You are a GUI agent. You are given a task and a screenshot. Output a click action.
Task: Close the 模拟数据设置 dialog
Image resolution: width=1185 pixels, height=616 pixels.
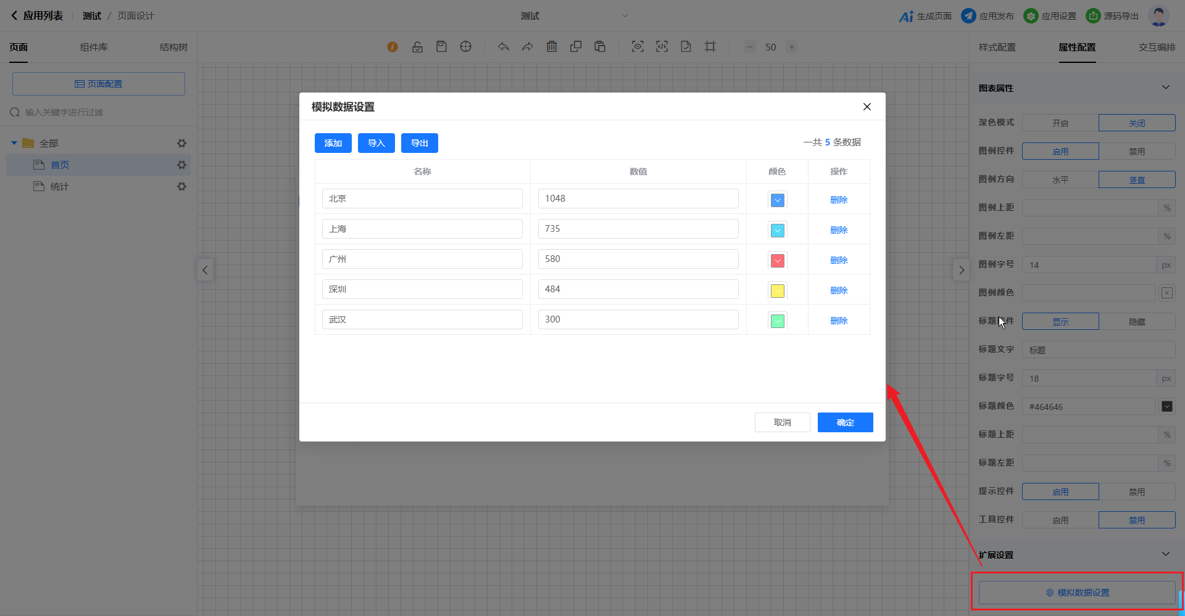coord(867,107)
